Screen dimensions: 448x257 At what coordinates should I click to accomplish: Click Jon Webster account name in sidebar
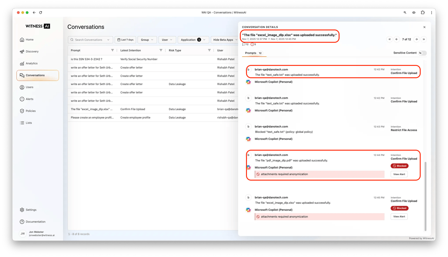pos(36,232)
